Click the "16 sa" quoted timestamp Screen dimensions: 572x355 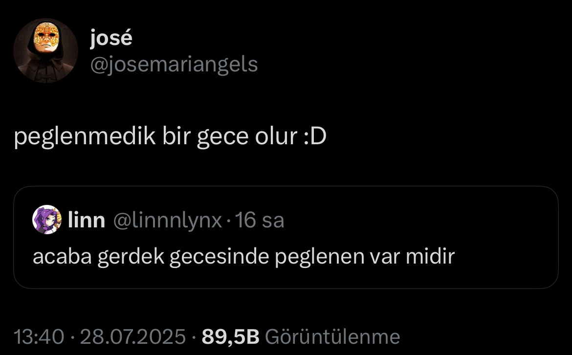click(260, 221)
